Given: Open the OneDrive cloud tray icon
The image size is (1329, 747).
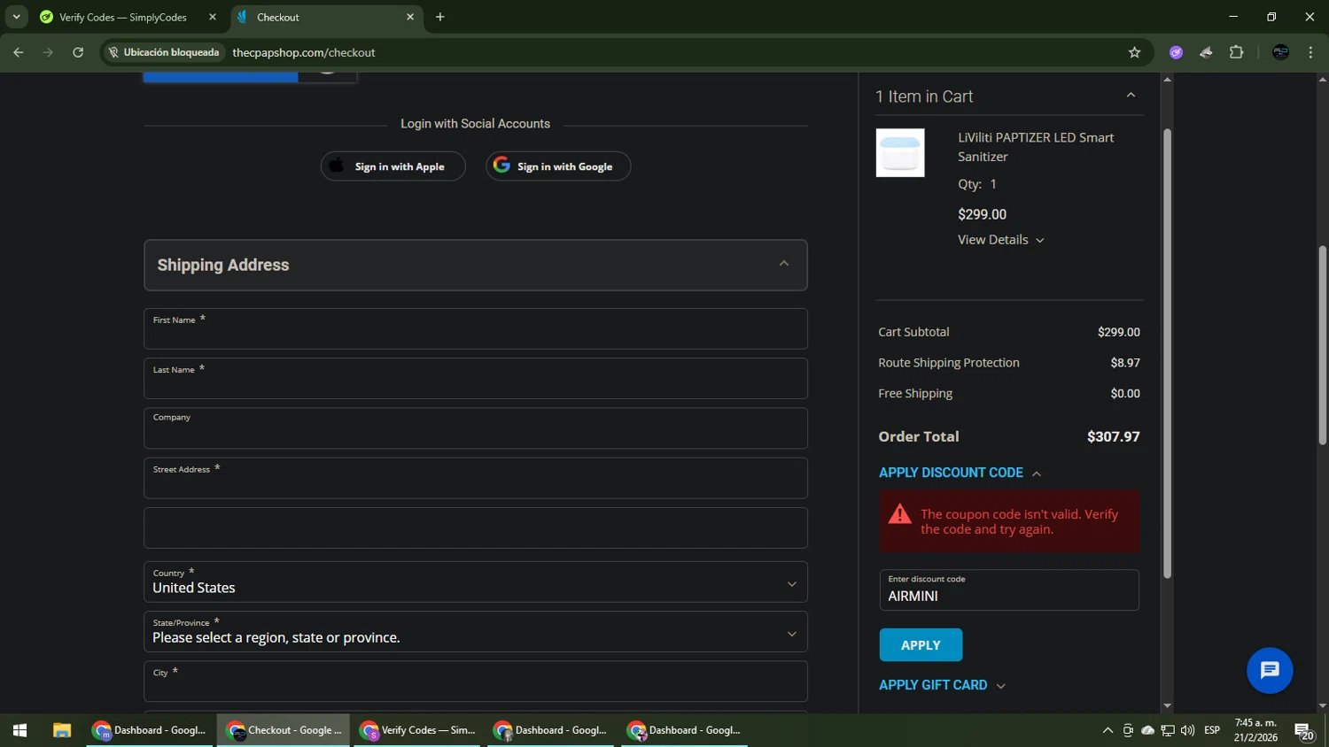Looking at the screenshot, I should [x=1147, y=730].
